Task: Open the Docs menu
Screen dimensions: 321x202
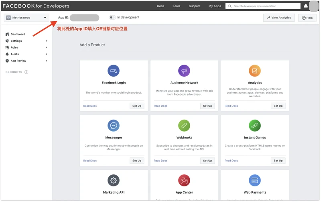Action: tap(160, 6)
